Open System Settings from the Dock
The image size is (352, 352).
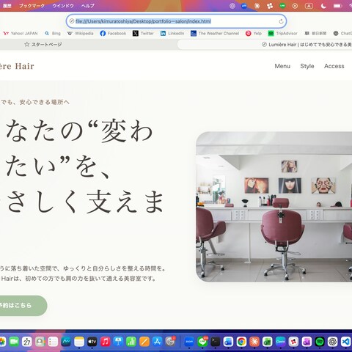coord(170,342)
